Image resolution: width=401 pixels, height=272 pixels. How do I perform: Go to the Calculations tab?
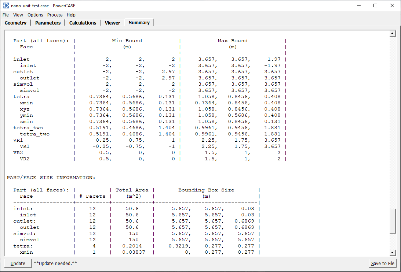point(83,23)
